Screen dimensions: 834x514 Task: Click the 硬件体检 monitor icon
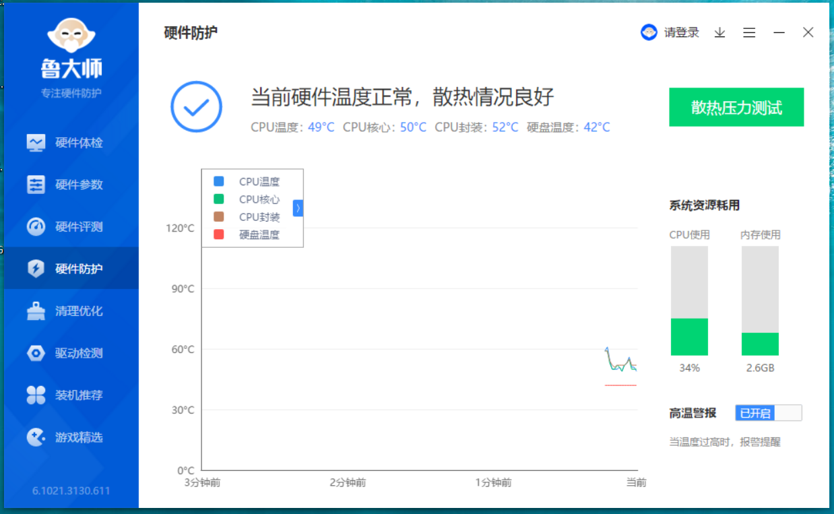click(36, 143)
